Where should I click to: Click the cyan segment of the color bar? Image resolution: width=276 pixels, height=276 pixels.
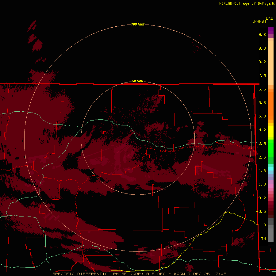click(x=271, y=169)
